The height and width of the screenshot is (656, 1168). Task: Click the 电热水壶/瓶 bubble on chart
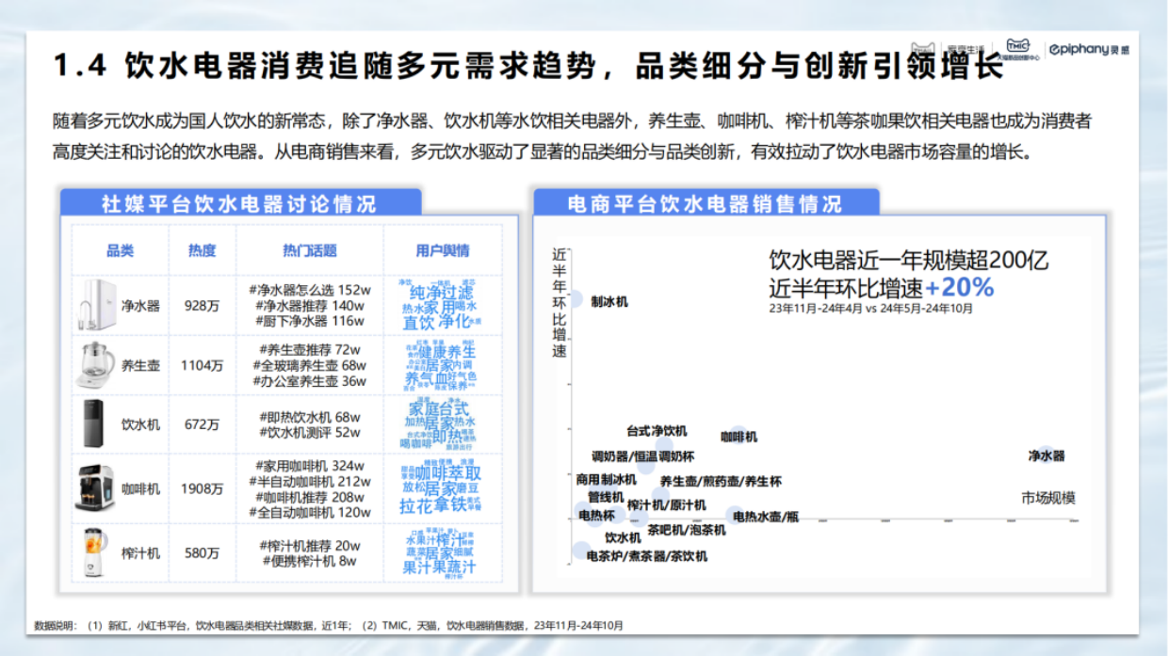(734, 515)
